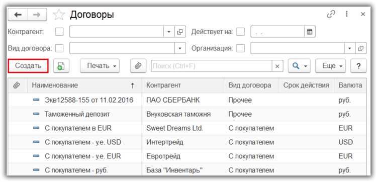Select contract С покупателем - руб.

76,170
